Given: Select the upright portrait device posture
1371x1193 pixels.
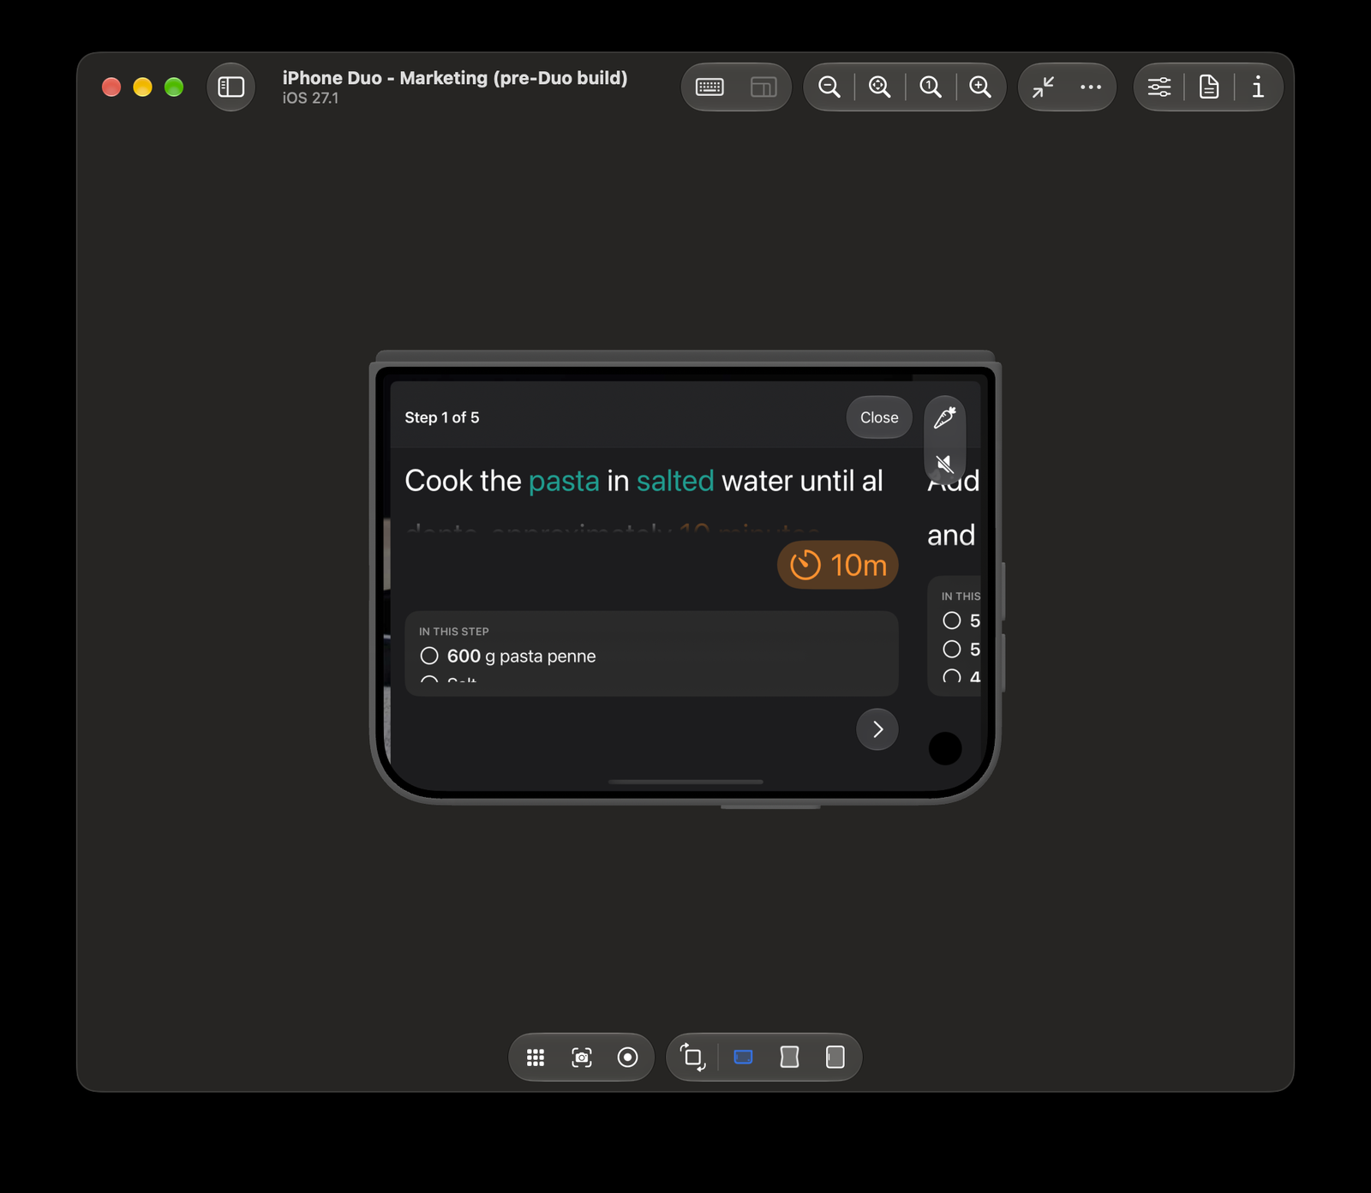Looking at the screenshot, I should 835,1058.
